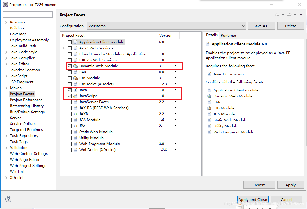Select Java Build Path in sidebar

point(23,46)
